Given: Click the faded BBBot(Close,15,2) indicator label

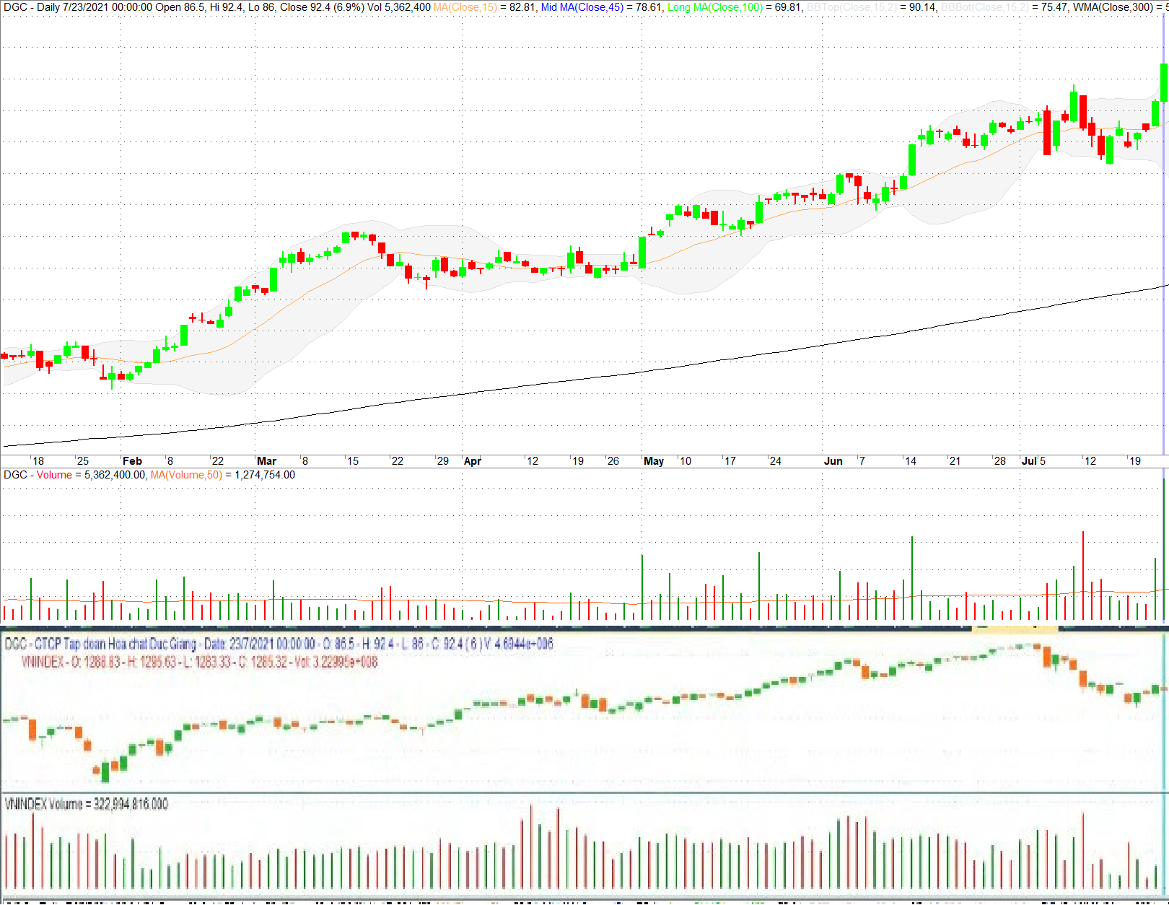Looking at the screenshot, I should (984, 7).
